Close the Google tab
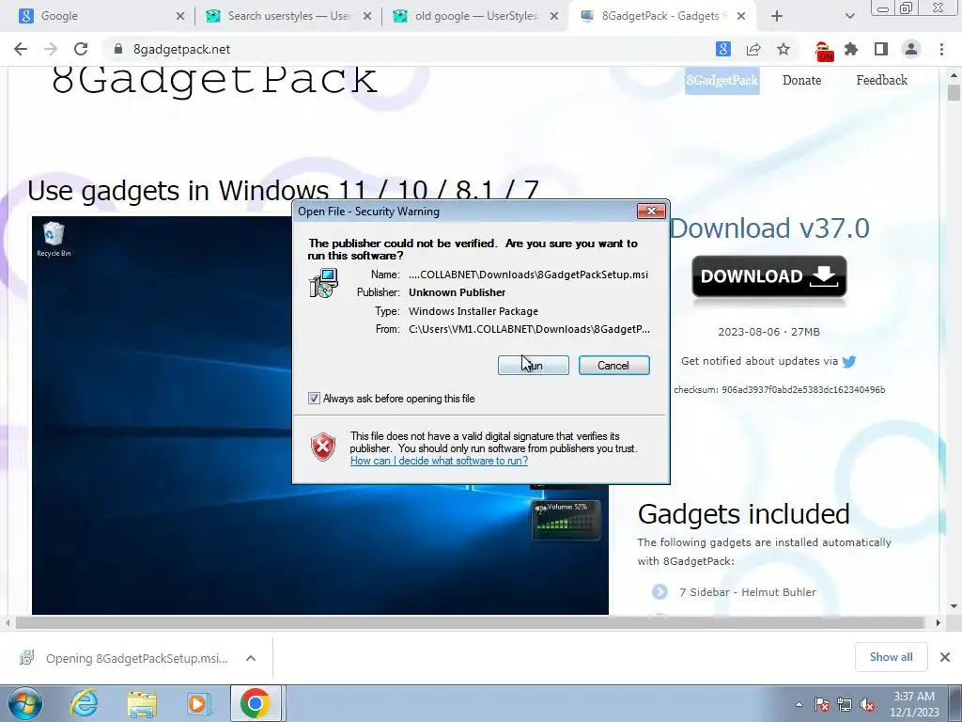This screenshot has width=962, height=722. 179,17
